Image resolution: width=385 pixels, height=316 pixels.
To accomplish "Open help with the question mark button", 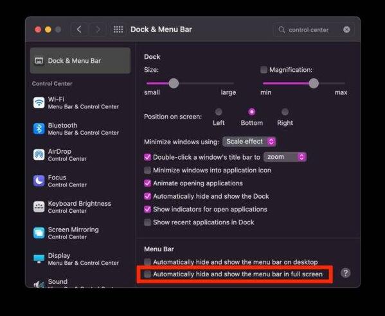I will 345,272.
